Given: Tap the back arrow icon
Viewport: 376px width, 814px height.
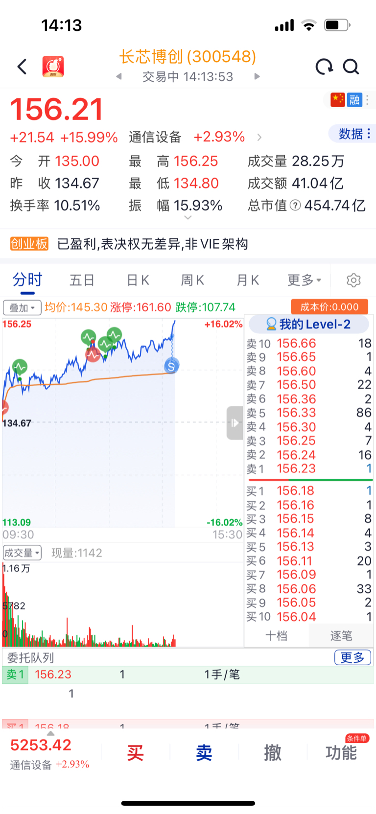Looking at the screenshot, I should 22,67.
